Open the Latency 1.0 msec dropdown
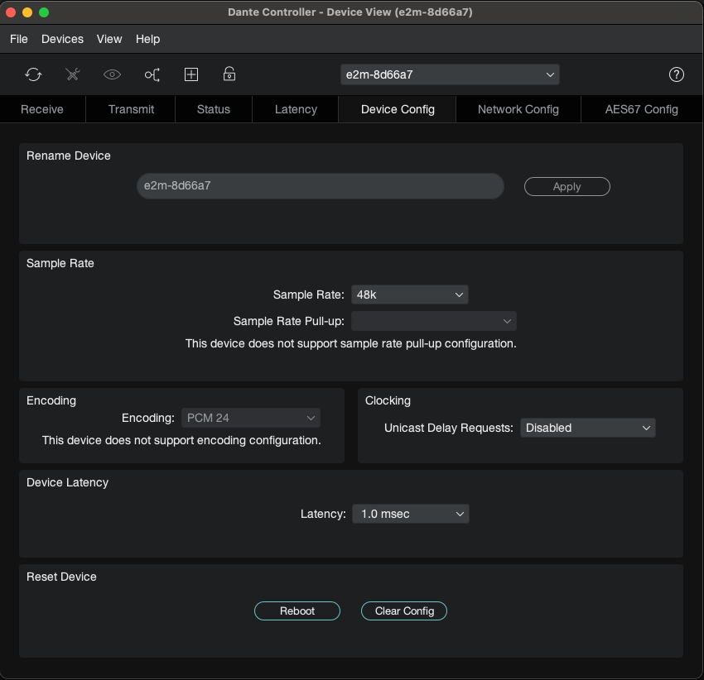 (411, 514)
